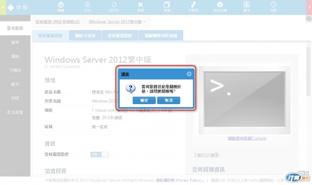Click the 關機 shutdown toolbar icon

click(87, 7)
